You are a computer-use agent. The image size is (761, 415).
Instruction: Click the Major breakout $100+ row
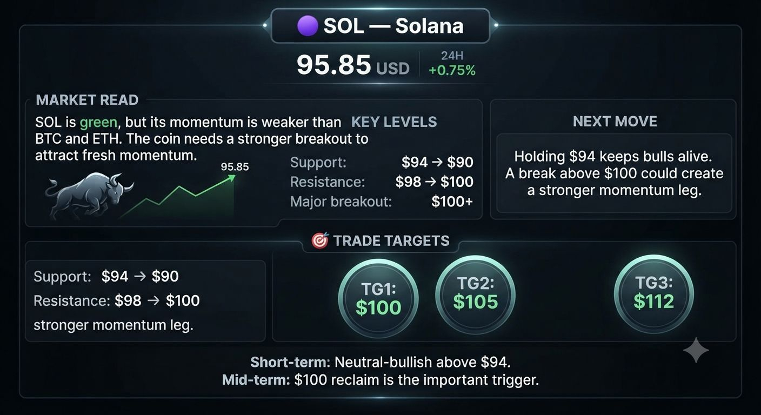[382, 202]
